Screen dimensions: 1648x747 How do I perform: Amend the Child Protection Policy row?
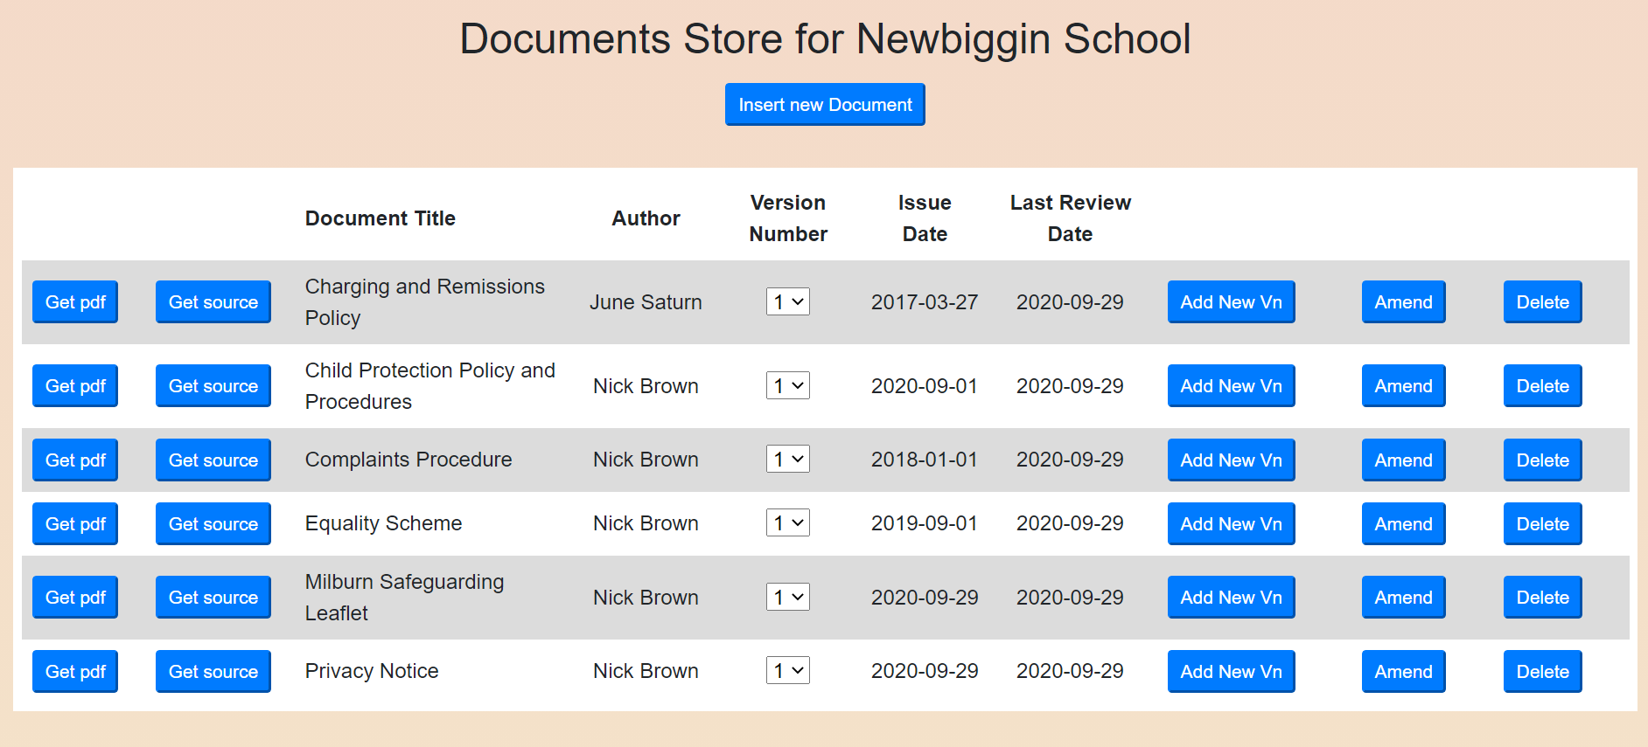(x=1404, y=386)
